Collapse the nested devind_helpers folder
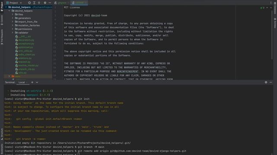277x155 pixels. 10,11
